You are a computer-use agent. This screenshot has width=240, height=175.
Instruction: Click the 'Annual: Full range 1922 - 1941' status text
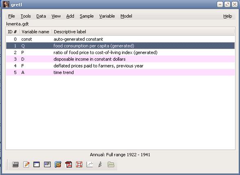(x=120, y=155)
